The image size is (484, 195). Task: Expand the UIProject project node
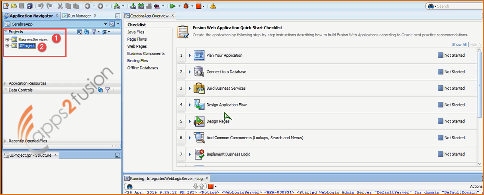[7, 46]
